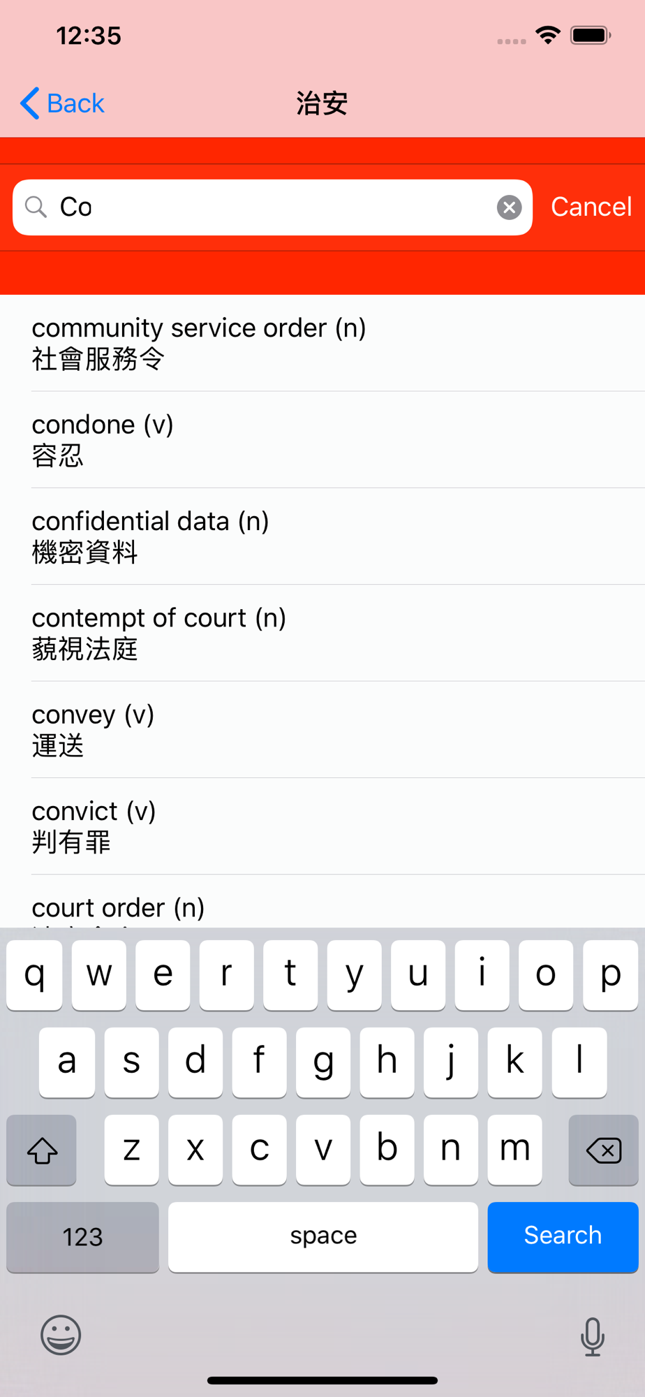645x1397 pixels.
Task: Tap the backspace delete key
Action: pos(604,1150)
